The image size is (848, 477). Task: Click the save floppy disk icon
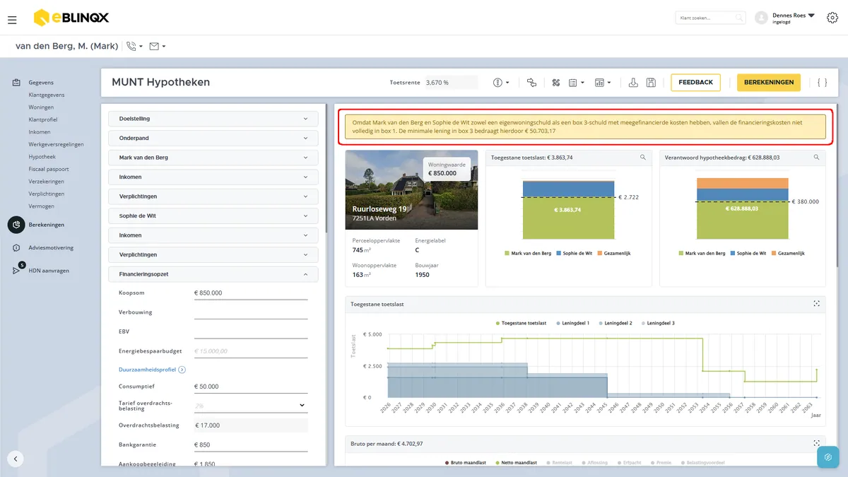tap(651, 83)
